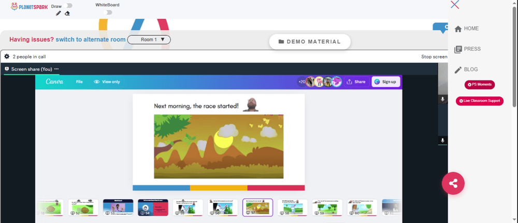Click the Canva Share button

[356, 82]
